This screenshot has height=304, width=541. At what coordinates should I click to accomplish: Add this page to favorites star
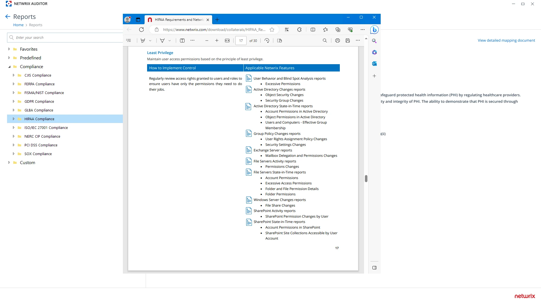[x=272, y=30]
